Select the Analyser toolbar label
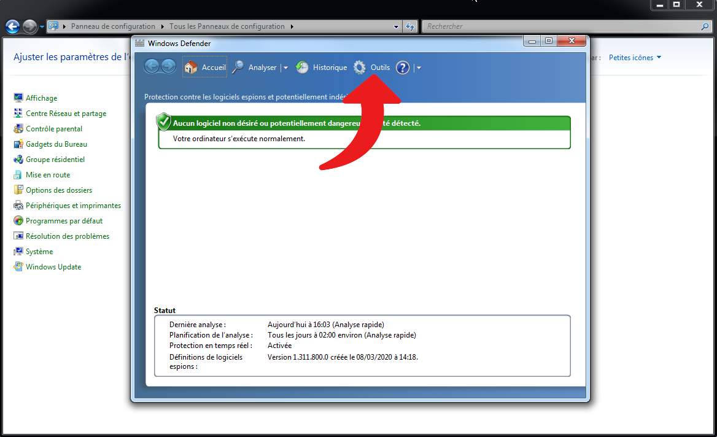717x437 pixels. [263, 68]
